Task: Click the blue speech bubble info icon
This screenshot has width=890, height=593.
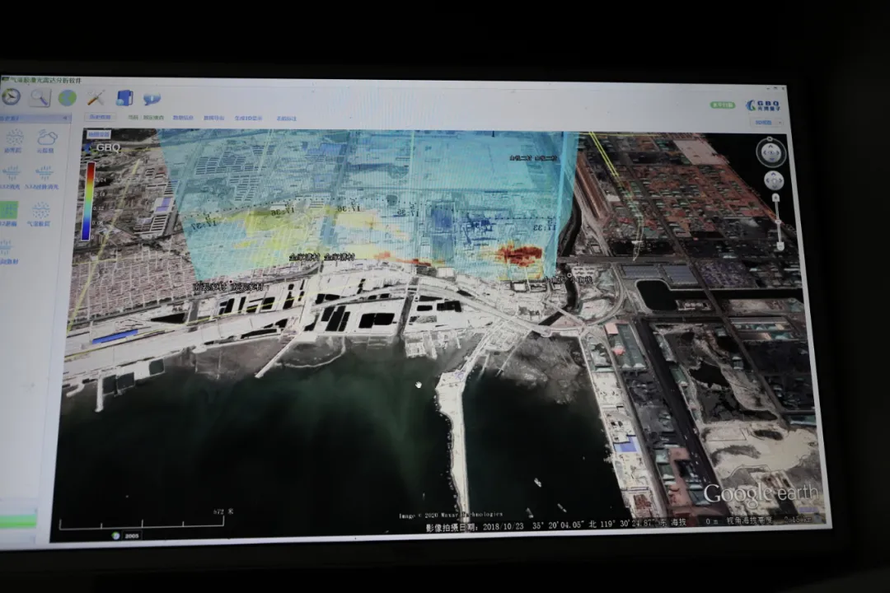Action: click(x=152, y=100)
